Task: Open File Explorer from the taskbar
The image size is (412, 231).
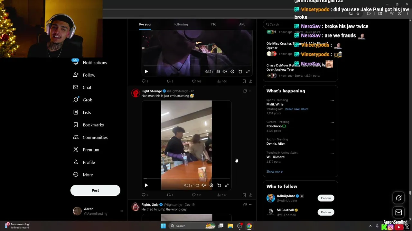Action: click(230, 226)
